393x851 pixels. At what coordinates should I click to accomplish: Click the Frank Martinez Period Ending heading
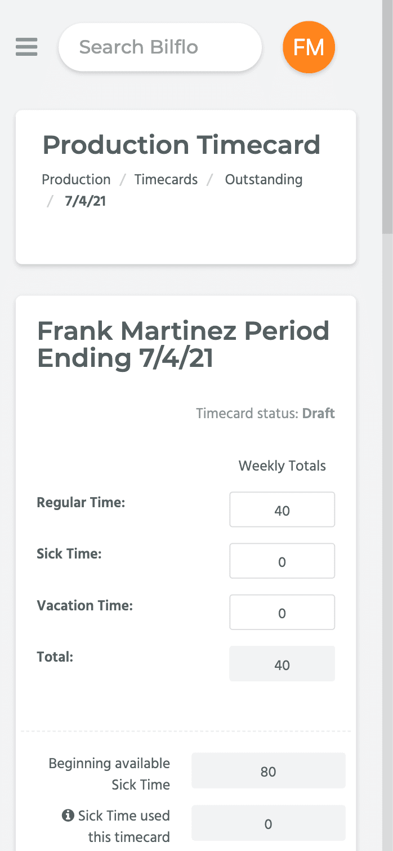point(183,344)
